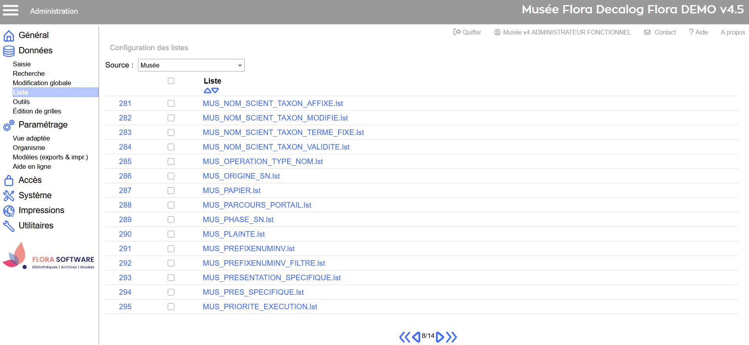Go to the last page of lists
Image resolution: width=749 pixels, height=345 pixels.
[452, 337]
